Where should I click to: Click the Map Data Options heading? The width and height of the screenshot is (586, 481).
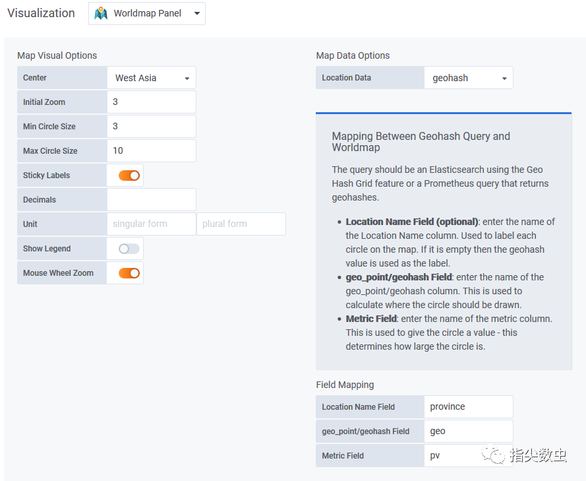[x=353, y=56]
